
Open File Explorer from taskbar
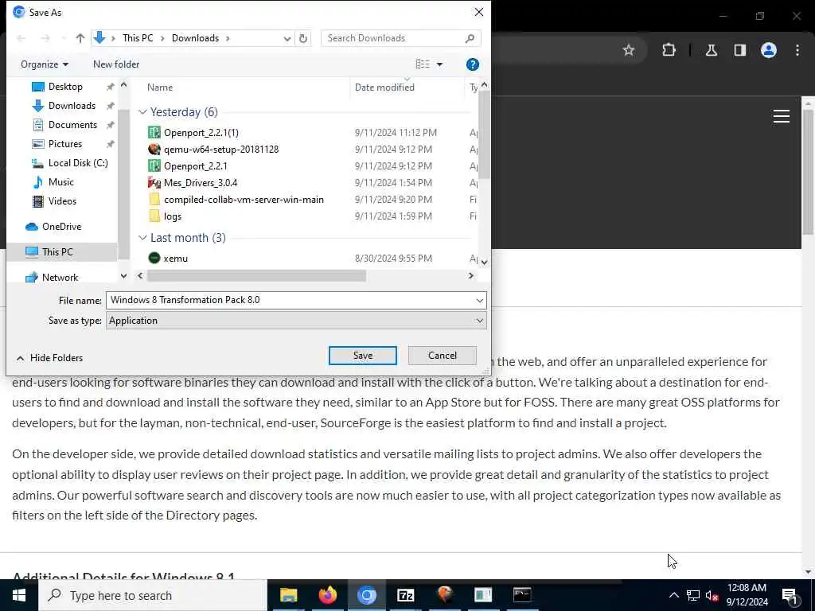click(288, 595)
